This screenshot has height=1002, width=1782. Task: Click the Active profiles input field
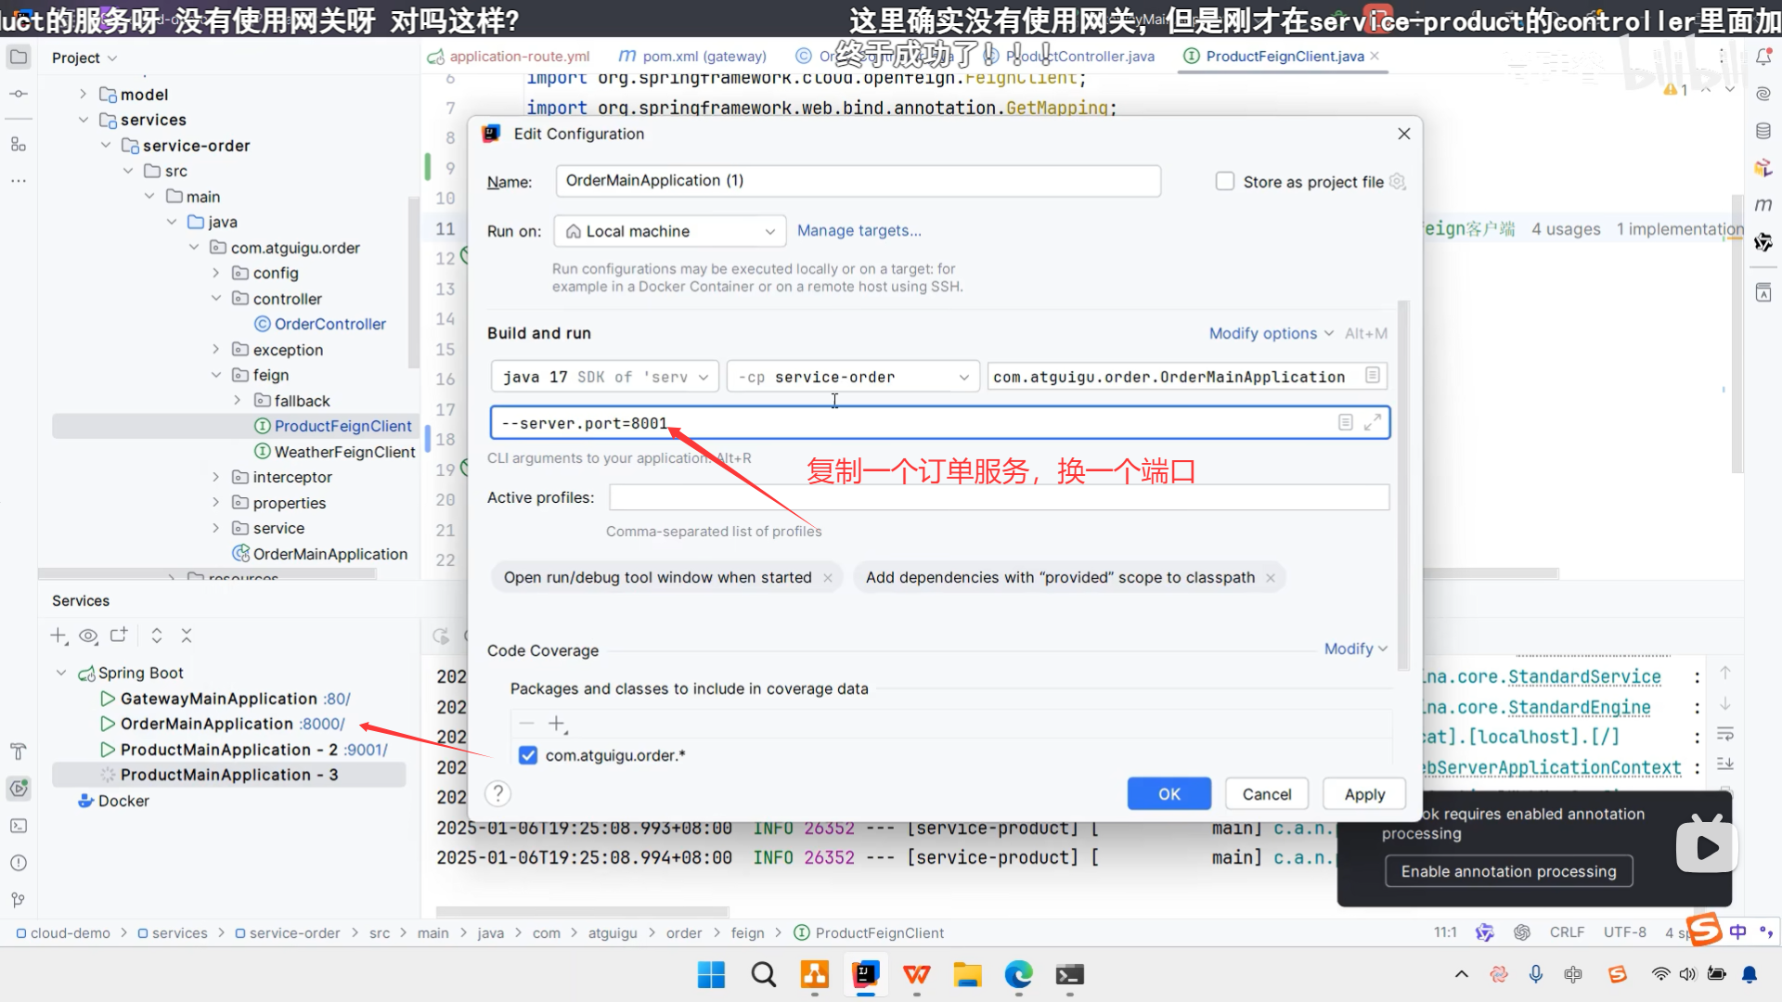[999, 498]
